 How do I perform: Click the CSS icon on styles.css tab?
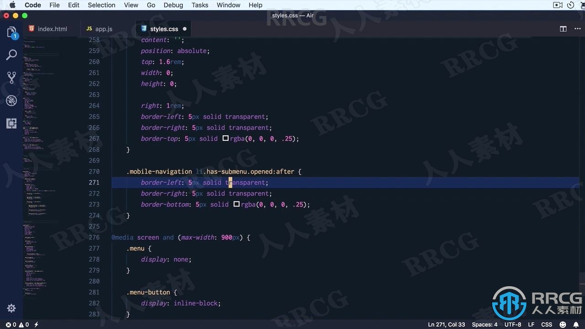pos(144,29)
